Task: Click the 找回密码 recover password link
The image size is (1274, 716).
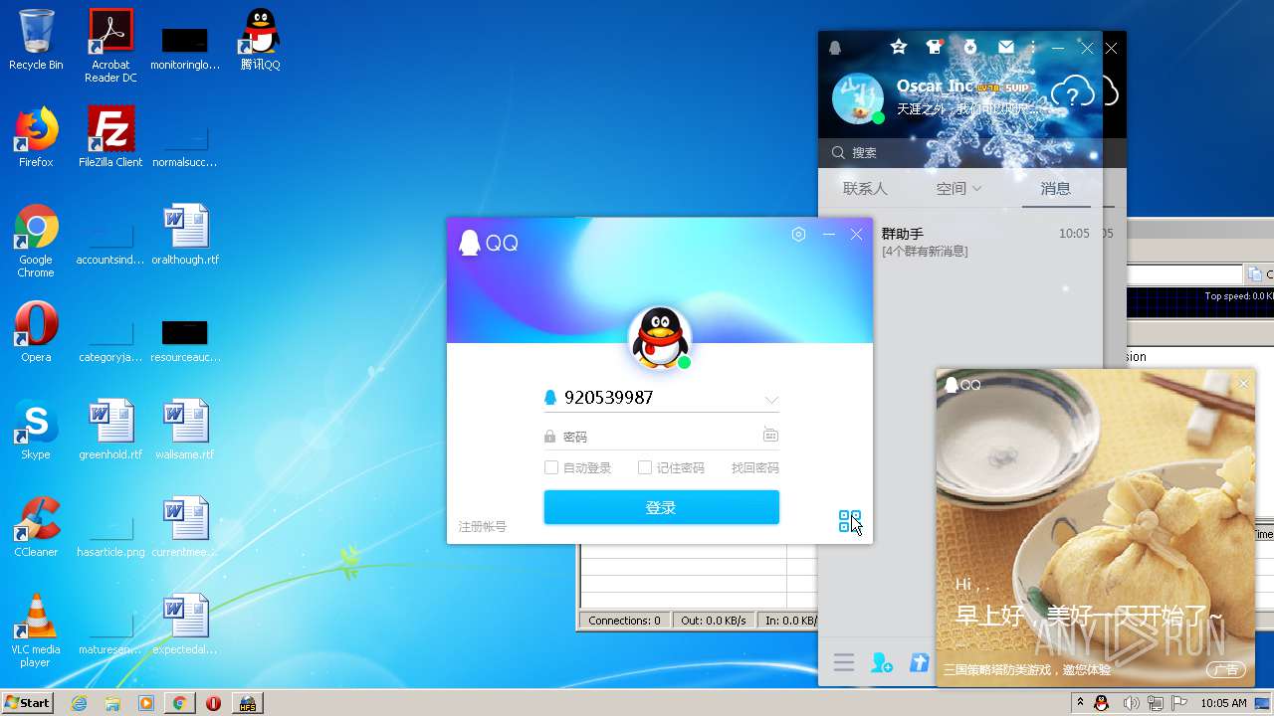Action: point(755,467)
